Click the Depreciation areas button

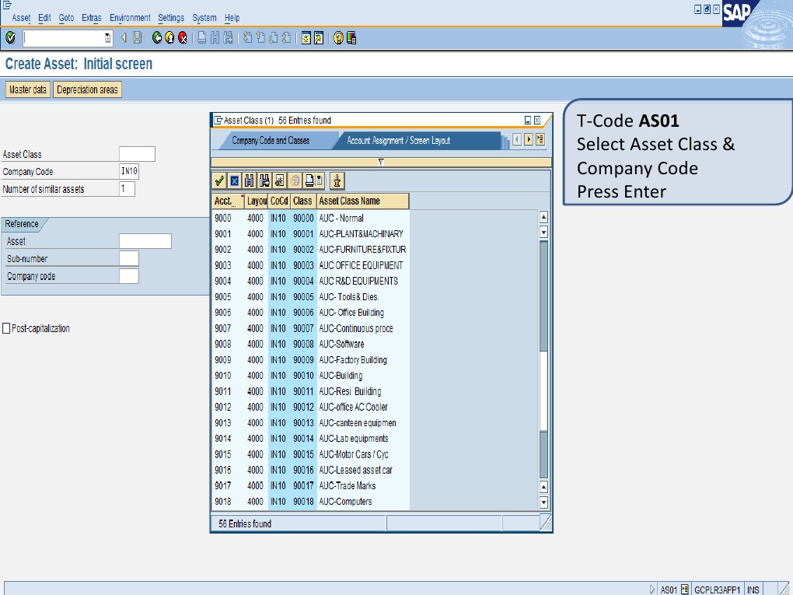pos(87,89)
